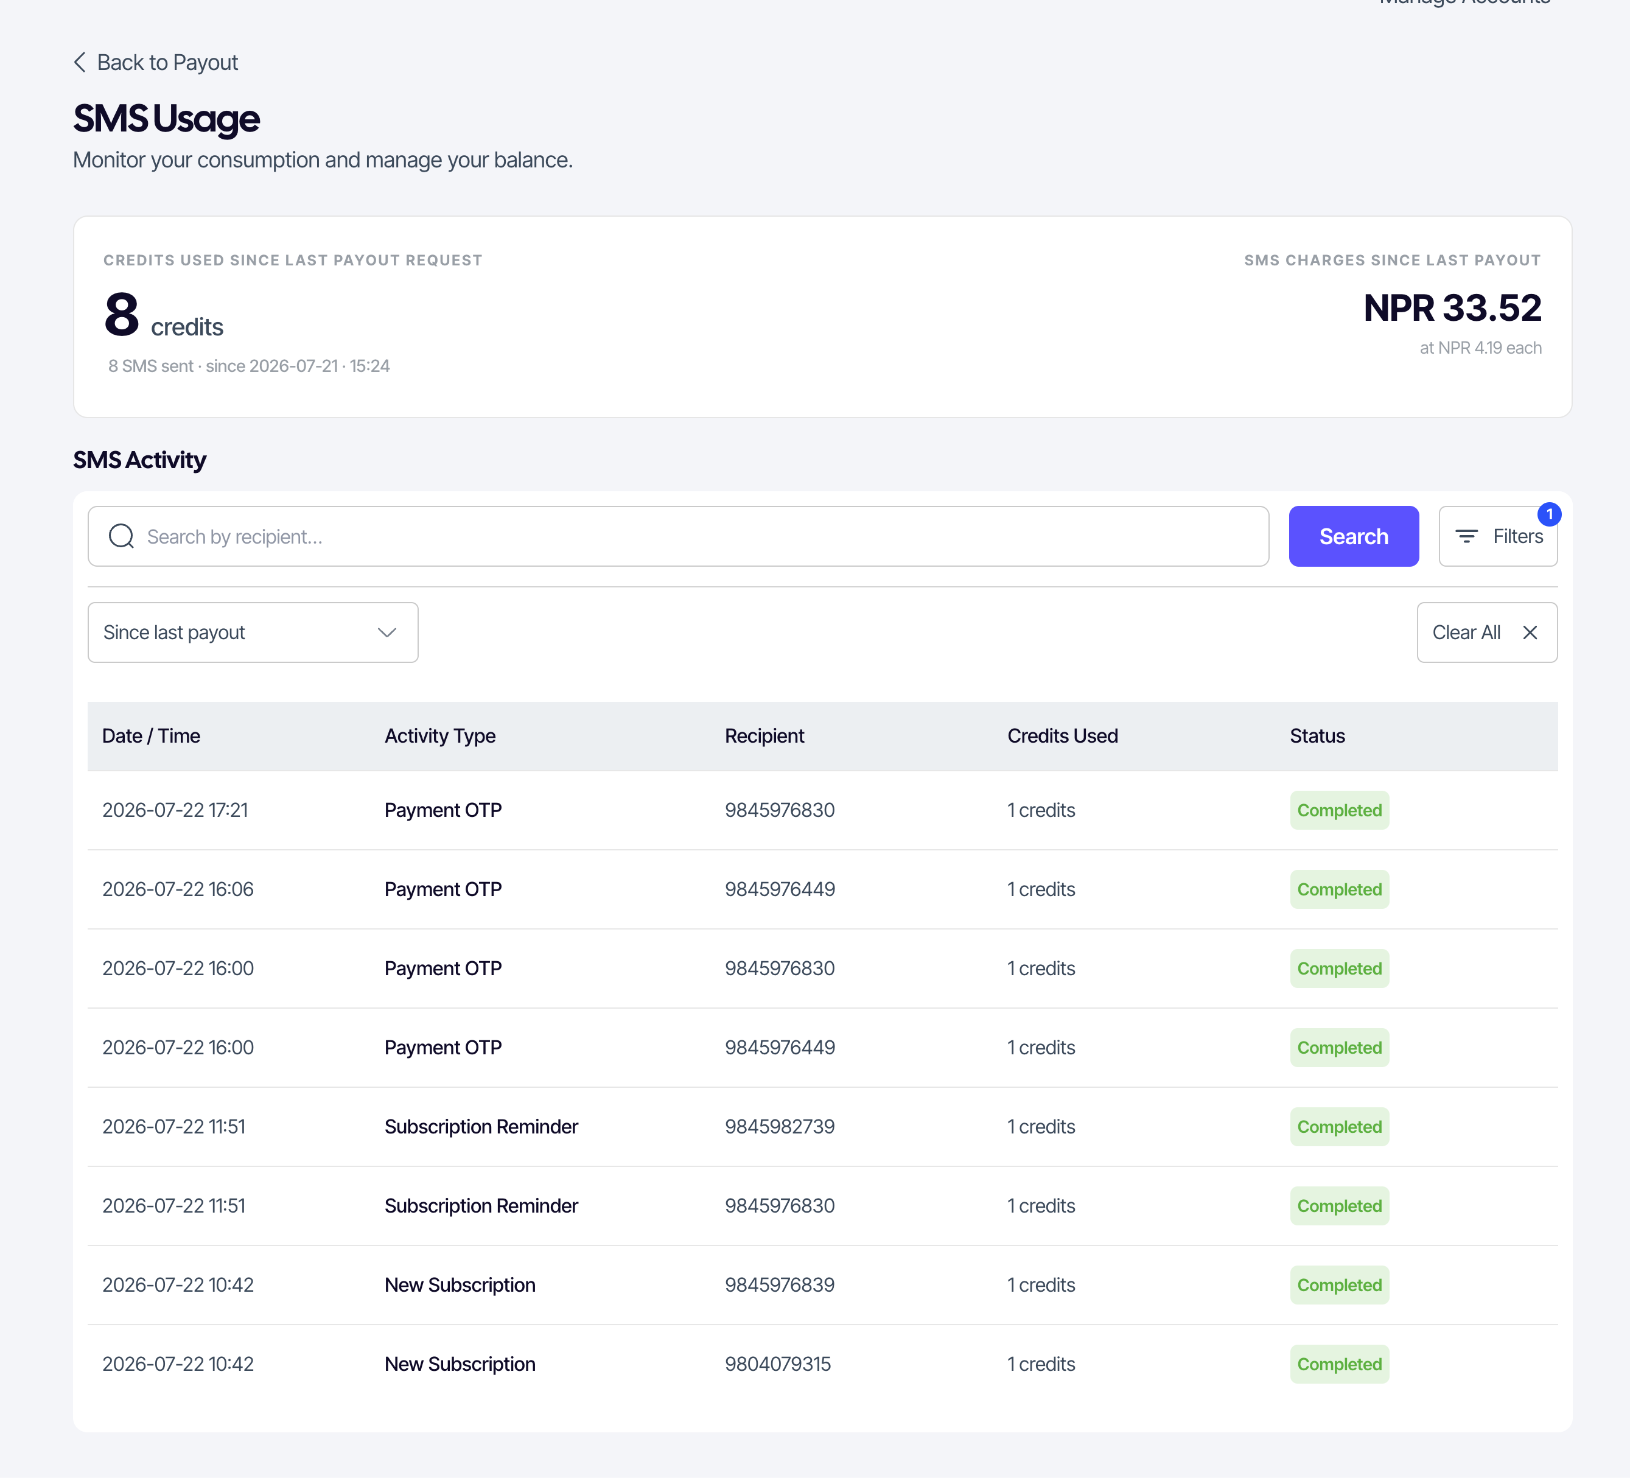
Task: Go back via Back to Payout link
Action: point(156,62)
